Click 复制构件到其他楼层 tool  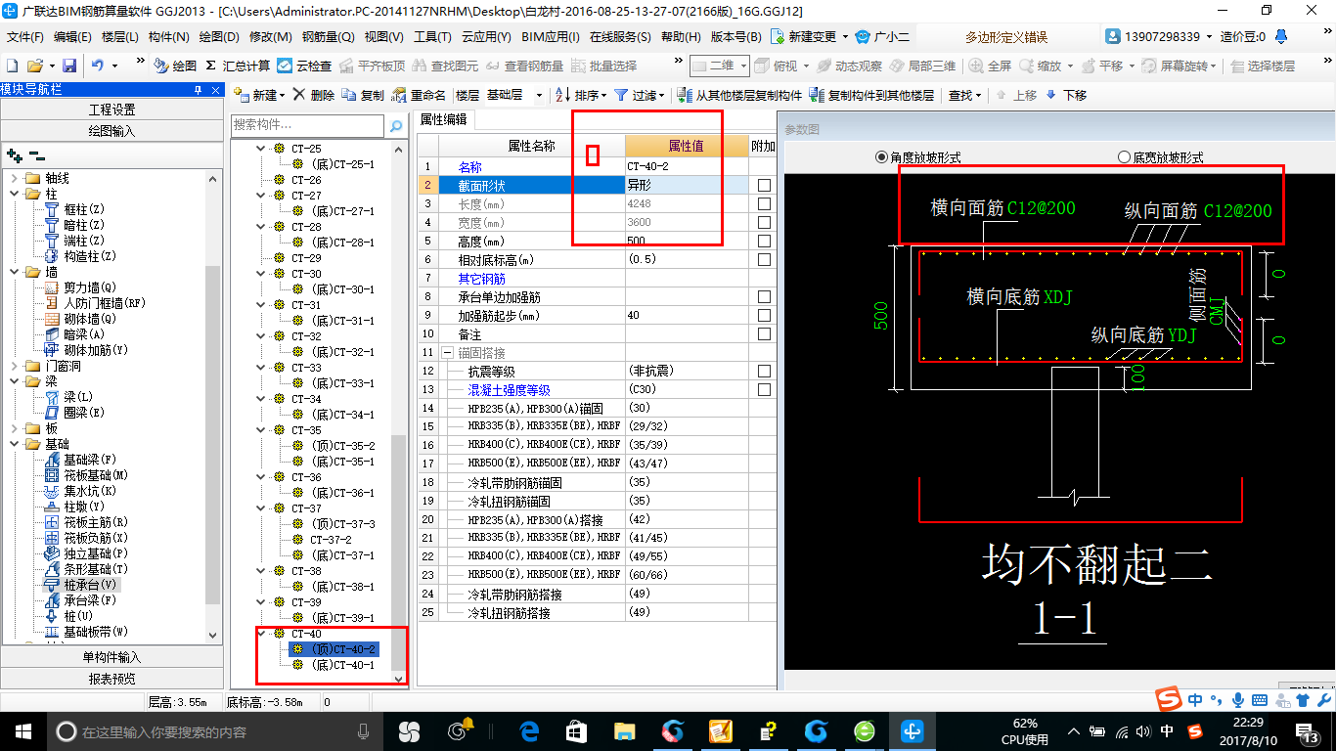coord(871,95)
